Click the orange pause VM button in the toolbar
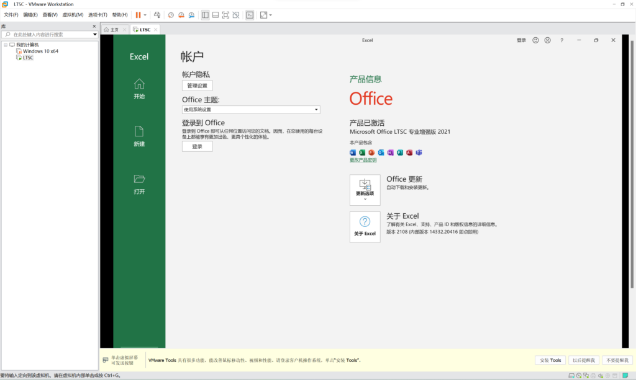 pos(139,15)
